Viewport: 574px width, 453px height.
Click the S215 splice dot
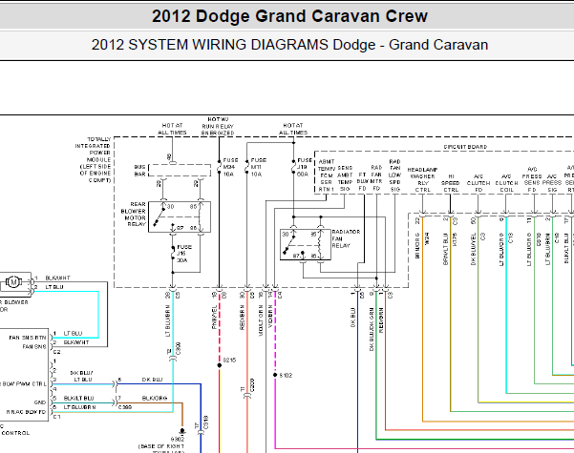(x=220, y=365)
